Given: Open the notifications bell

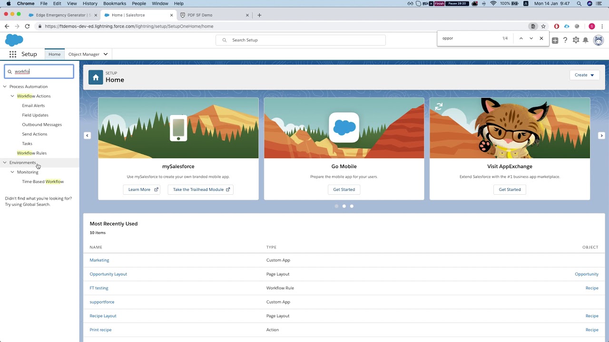Looking at the screenshot, I should pos(586,40).
